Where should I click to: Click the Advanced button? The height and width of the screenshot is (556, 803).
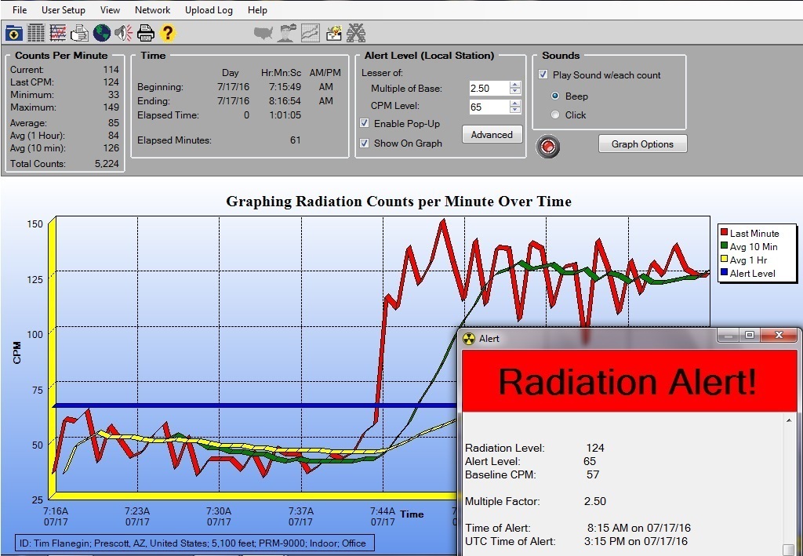click(492, 135)
